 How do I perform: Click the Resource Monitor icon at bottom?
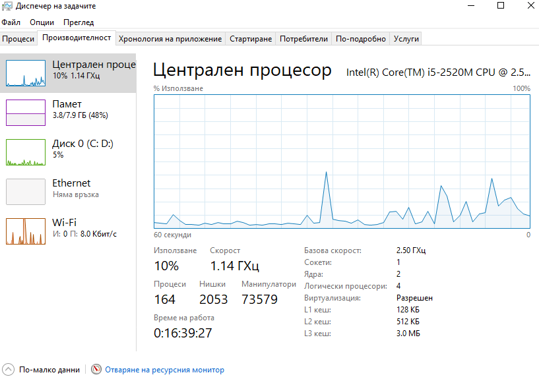coord(96,369)
